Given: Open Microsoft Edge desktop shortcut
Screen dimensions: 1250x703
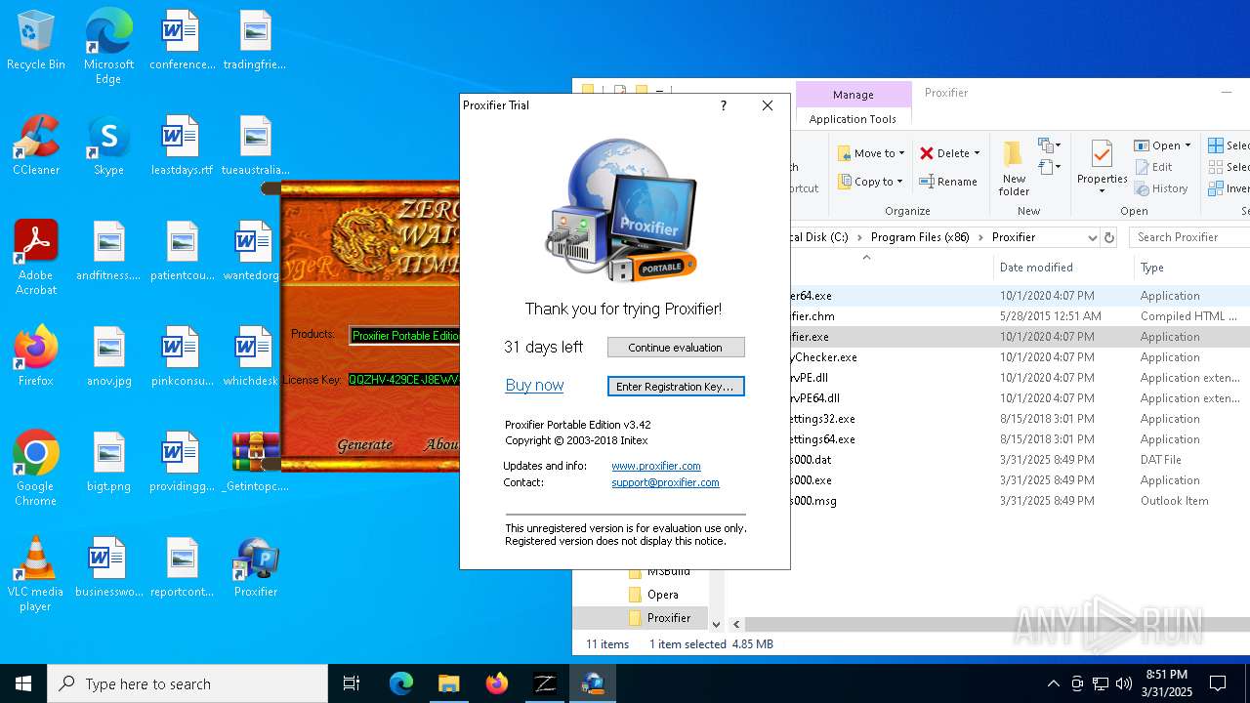Looking at the screenshot, I should 108,47.
